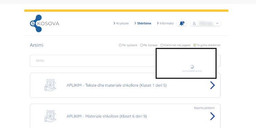
Task: Click the icon for Materiale shkollore Klaset 6 deri 9
Action: (50, 116)
